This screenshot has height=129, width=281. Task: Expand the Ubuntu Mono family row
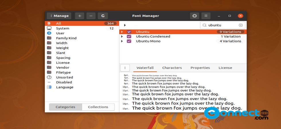tap(122, 41)
